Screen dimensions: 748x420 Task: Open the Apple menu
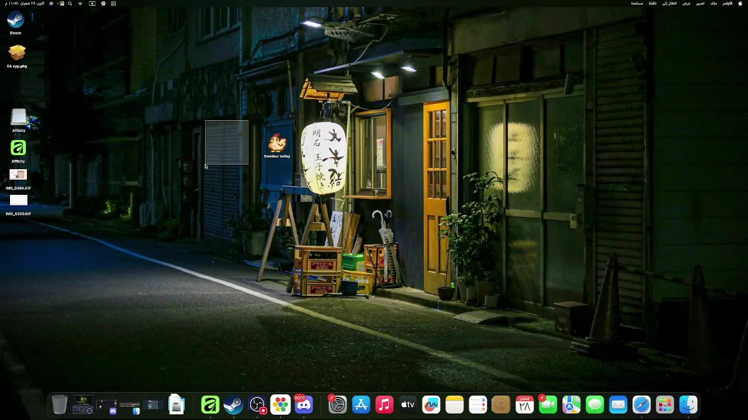click(740, 3)
